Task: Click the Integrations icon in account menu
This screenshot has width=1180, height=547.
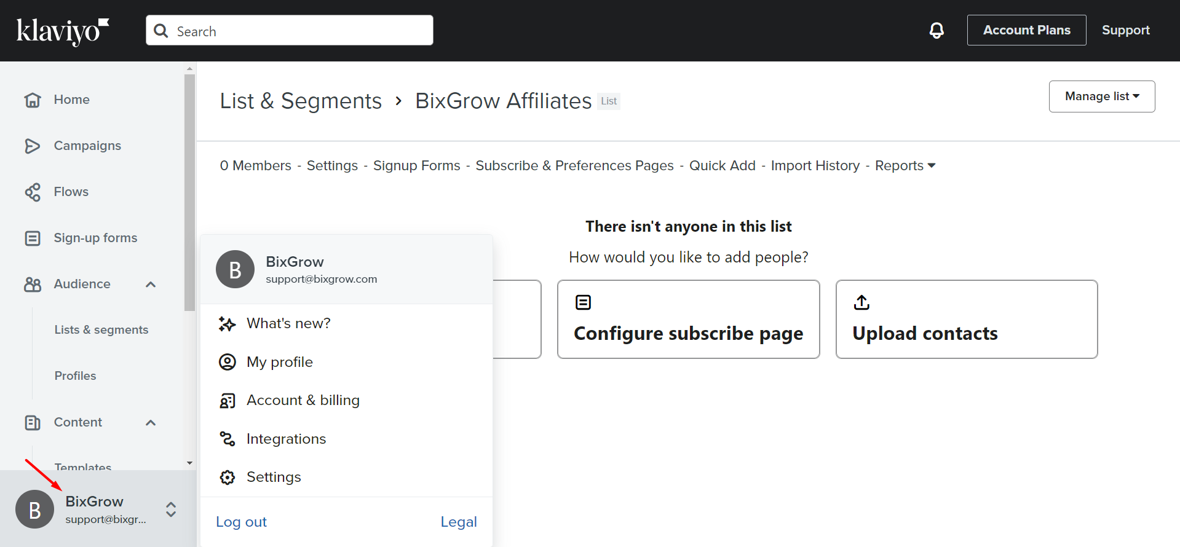Action: [228, 439]
